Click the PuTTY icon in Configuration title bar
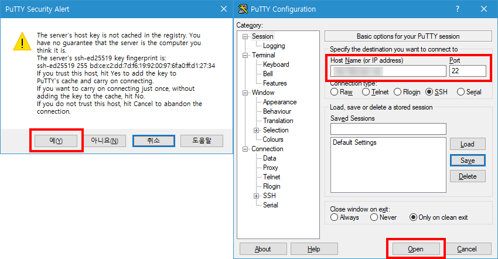This screenshot has width=498, height=259. click(x=243, y=9)
